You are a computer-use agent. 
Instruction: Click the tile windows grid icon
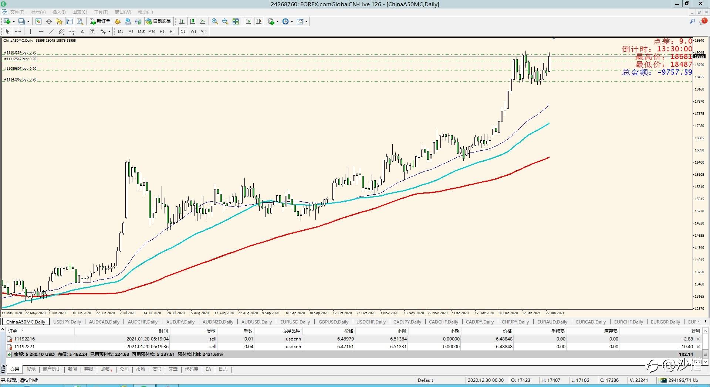tap(236, 21)
